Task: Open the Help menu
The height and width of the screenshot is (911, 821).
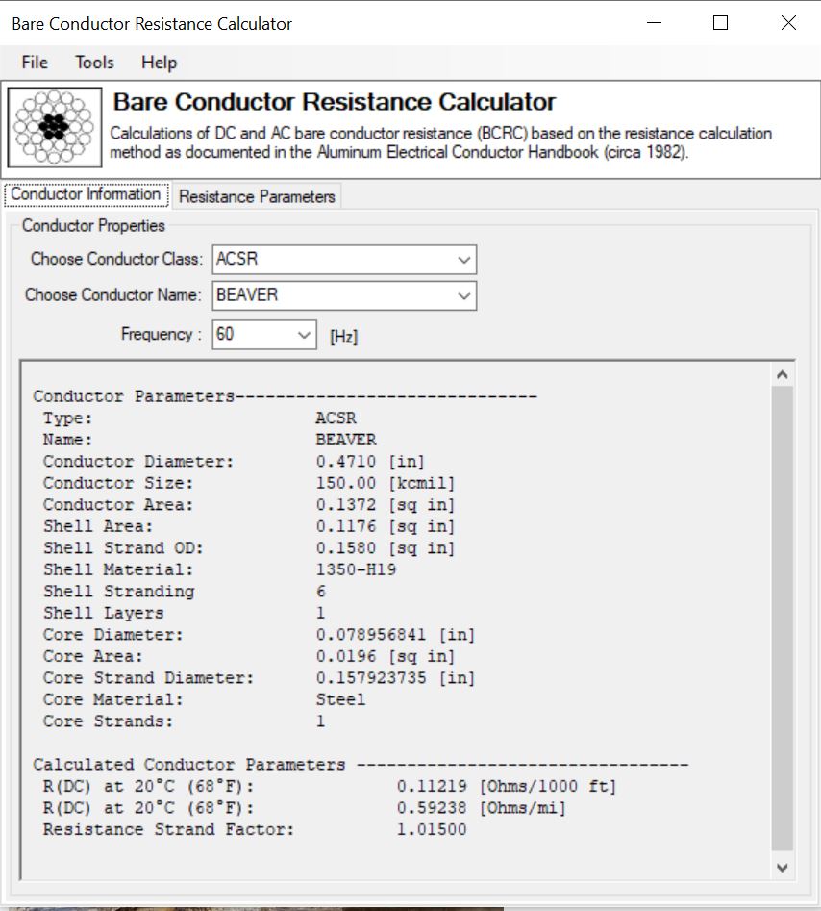Action: click(x=159, y=63)
